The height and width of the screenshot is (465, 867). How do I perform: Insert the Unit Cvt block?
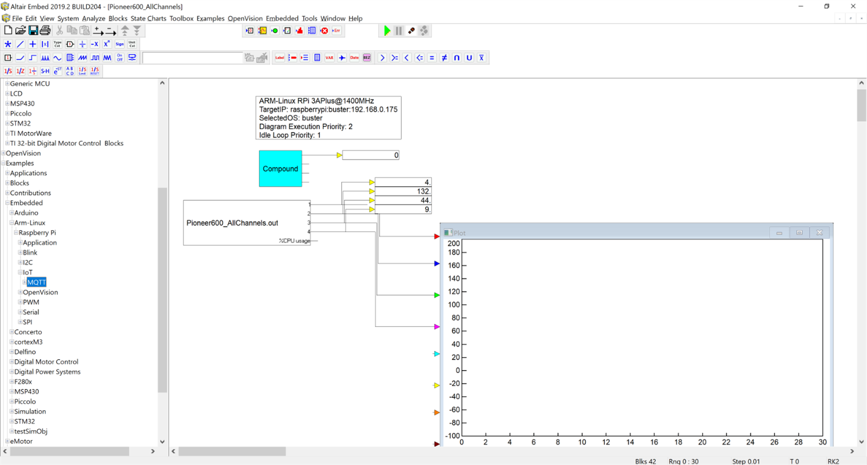pyautogui.click(x=132, y=44)
